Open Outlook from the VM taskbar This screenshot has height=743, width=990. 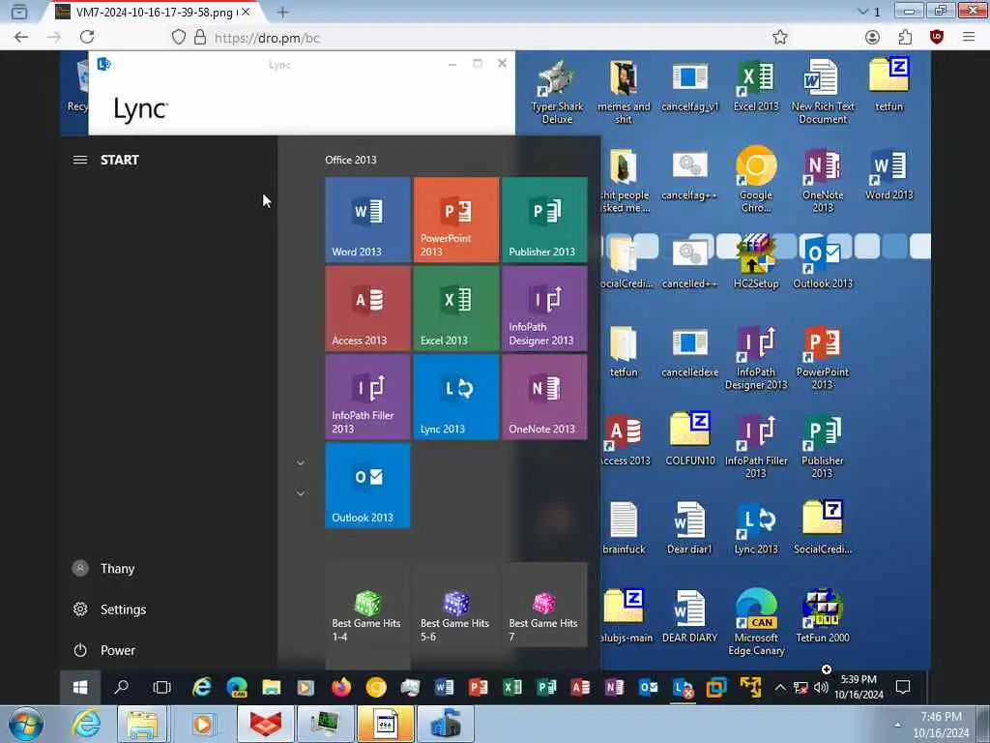pyautogui.click(x=649, y=688)
